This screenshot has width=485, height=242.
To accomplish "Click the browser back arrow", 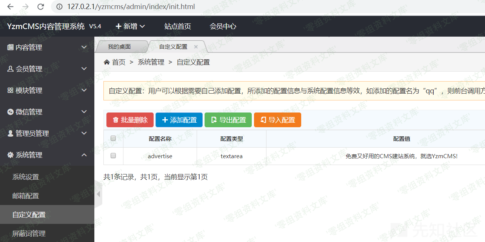I will [10, 7].
